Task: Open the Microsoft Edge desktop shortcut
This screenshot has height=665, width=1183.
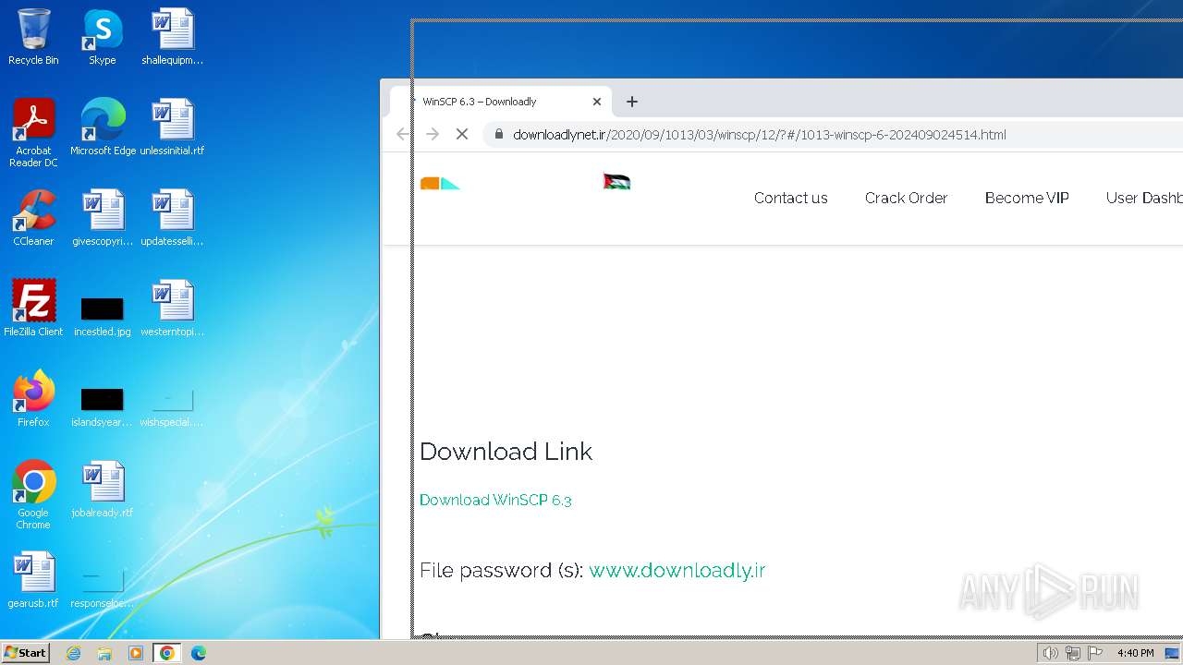Action: 103,127
